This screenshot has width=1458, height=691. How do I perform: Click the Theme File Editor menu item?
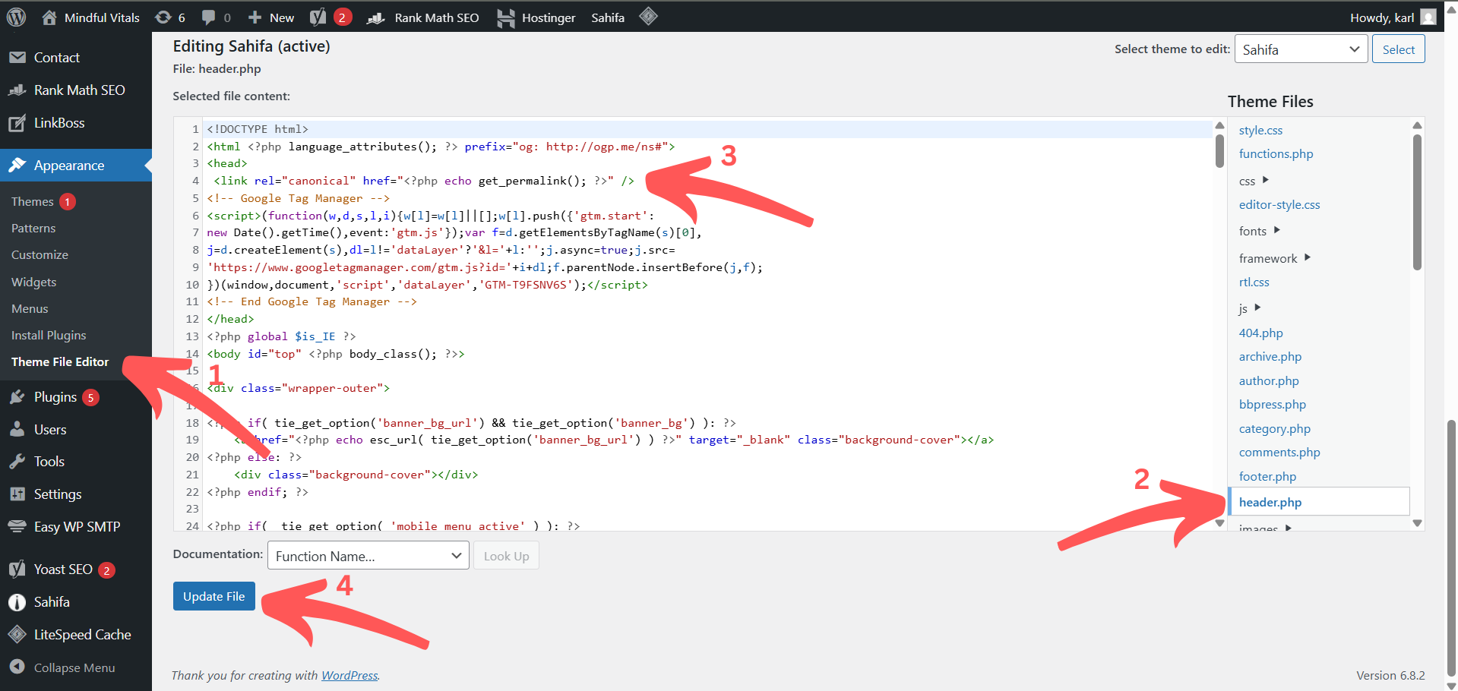(x=60, y=361)
